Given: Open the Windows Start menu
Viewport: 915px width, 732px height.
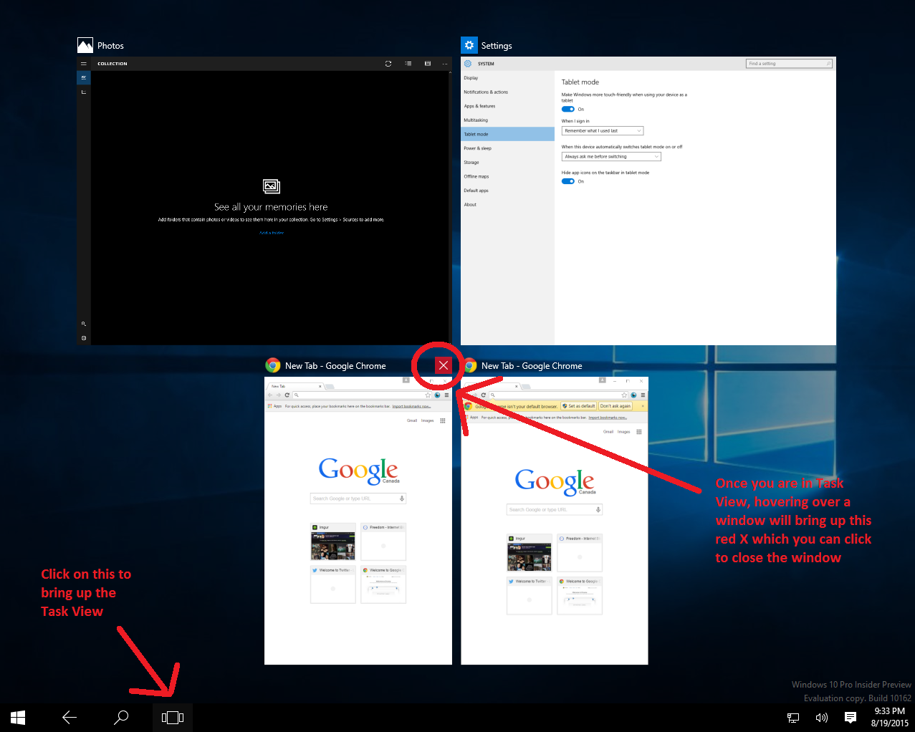Looking at the screenshot, I should (18, 717).
